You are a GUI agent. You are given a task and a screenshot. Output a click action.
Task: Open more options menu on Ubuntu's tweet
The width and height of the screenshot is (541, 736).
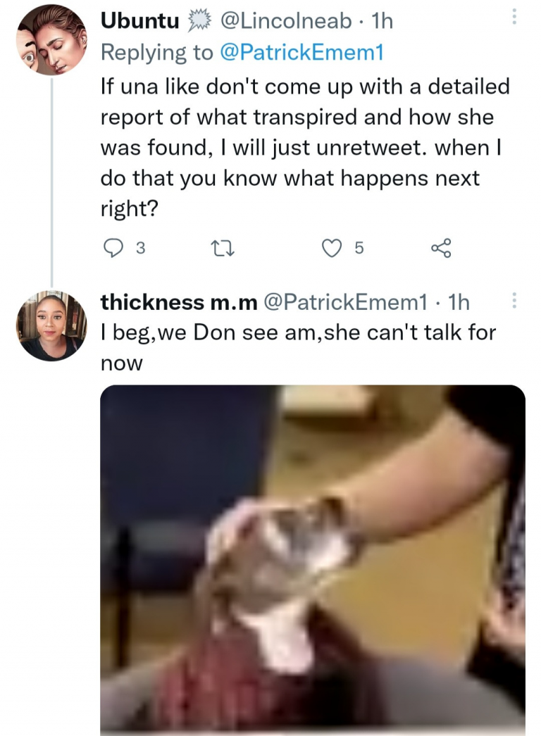click(514, 17)
